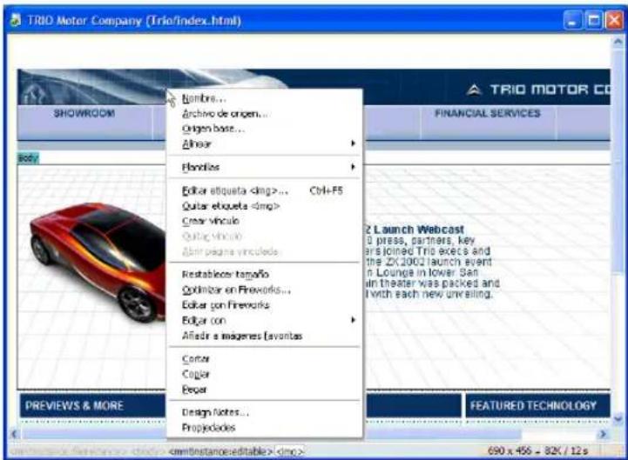628x460 pixels.
Task: Click vertical scrollbar down arrow
Action: pyautogui.click(x=618, y=418)
